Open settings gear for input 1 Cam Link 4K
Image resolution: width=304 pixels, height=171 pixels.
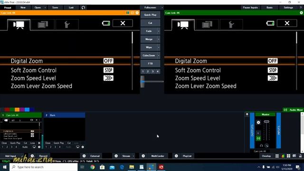[x=39, y=147]
